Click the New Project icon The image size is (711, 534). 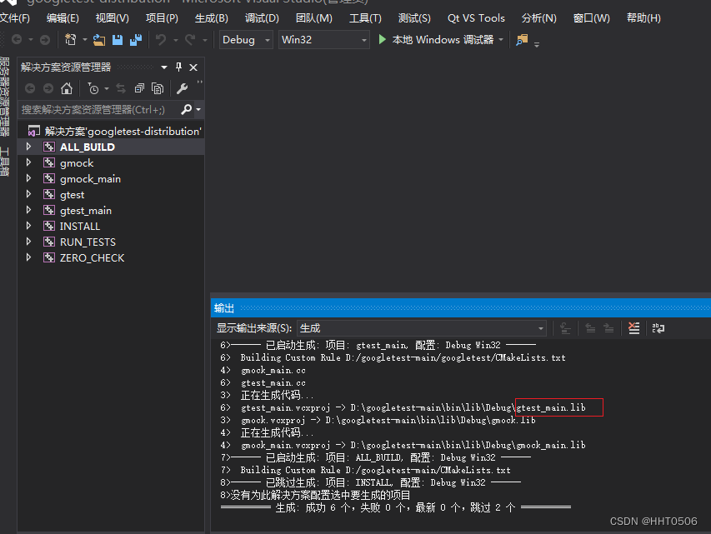point(70,40)
